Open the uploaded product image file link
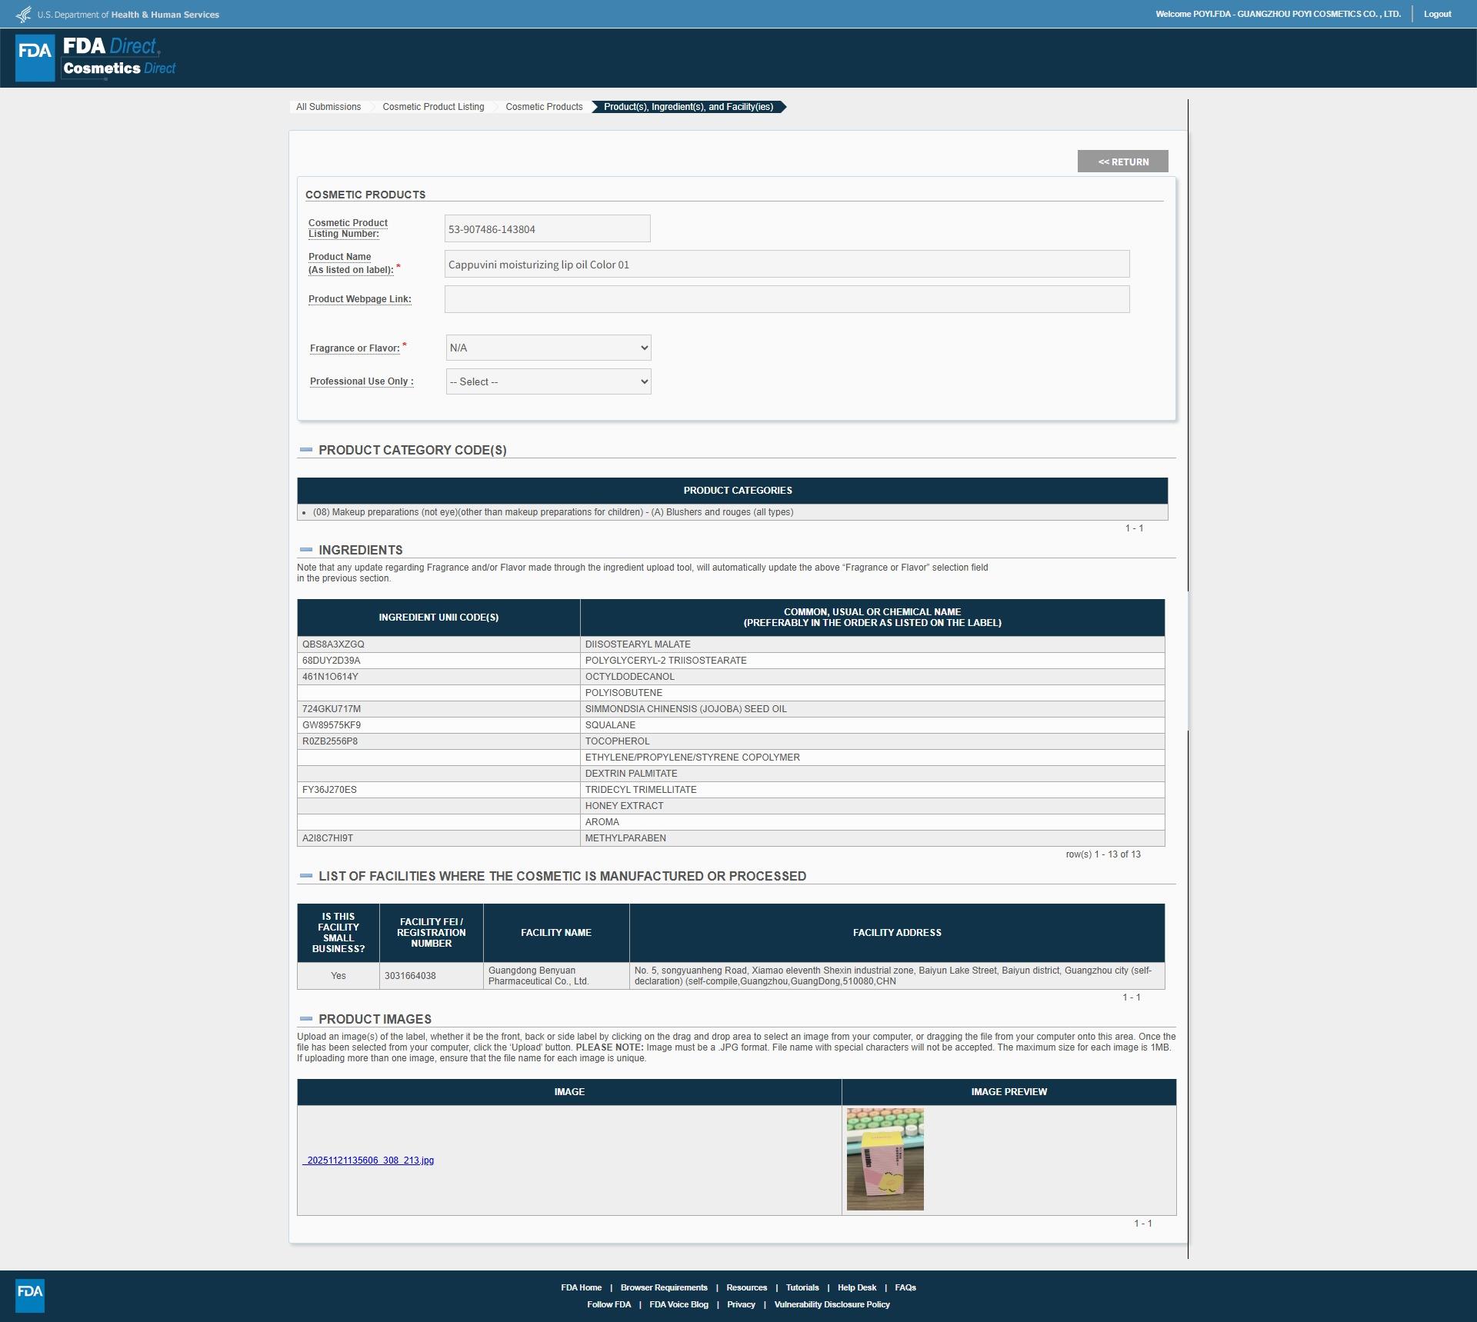1477x1322 pixels. tap(368, 1160)
